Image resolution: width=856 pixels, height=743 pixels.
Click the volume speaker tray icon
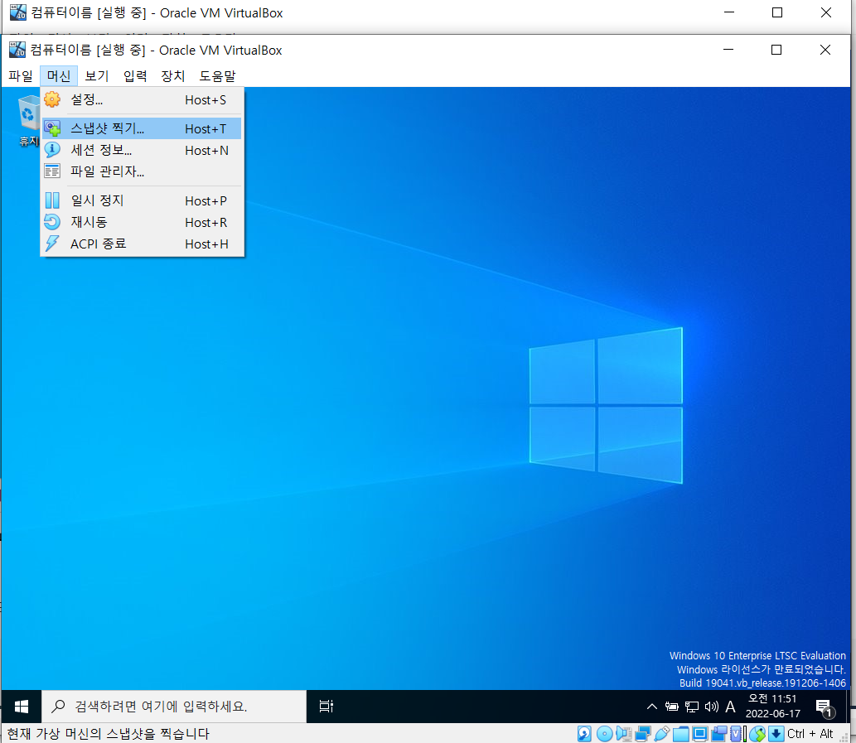point(711,707)
